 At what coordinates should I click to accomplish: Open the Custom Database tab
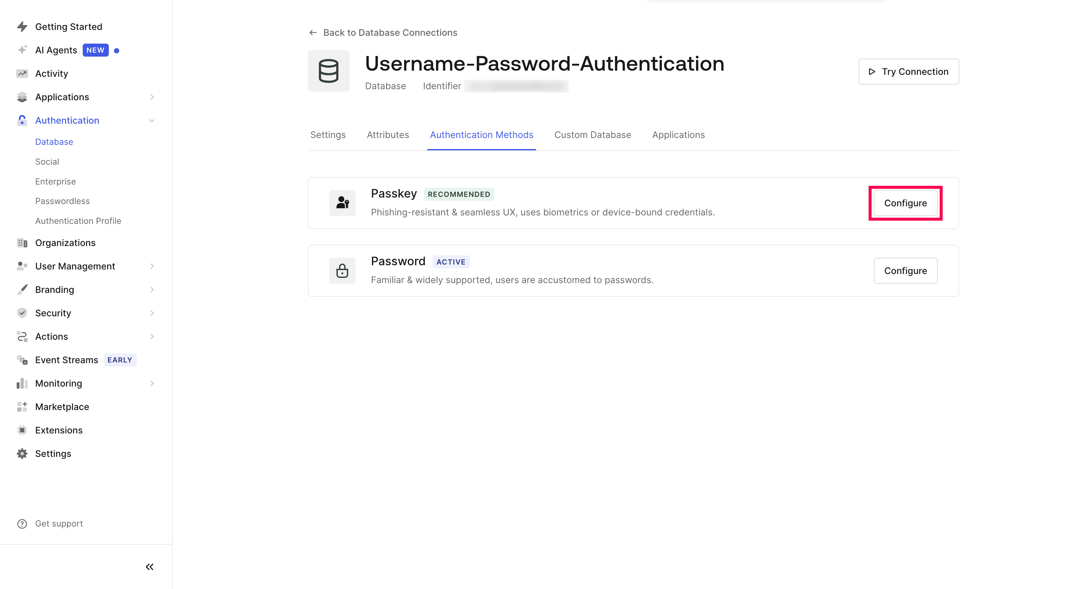point(592,135)
